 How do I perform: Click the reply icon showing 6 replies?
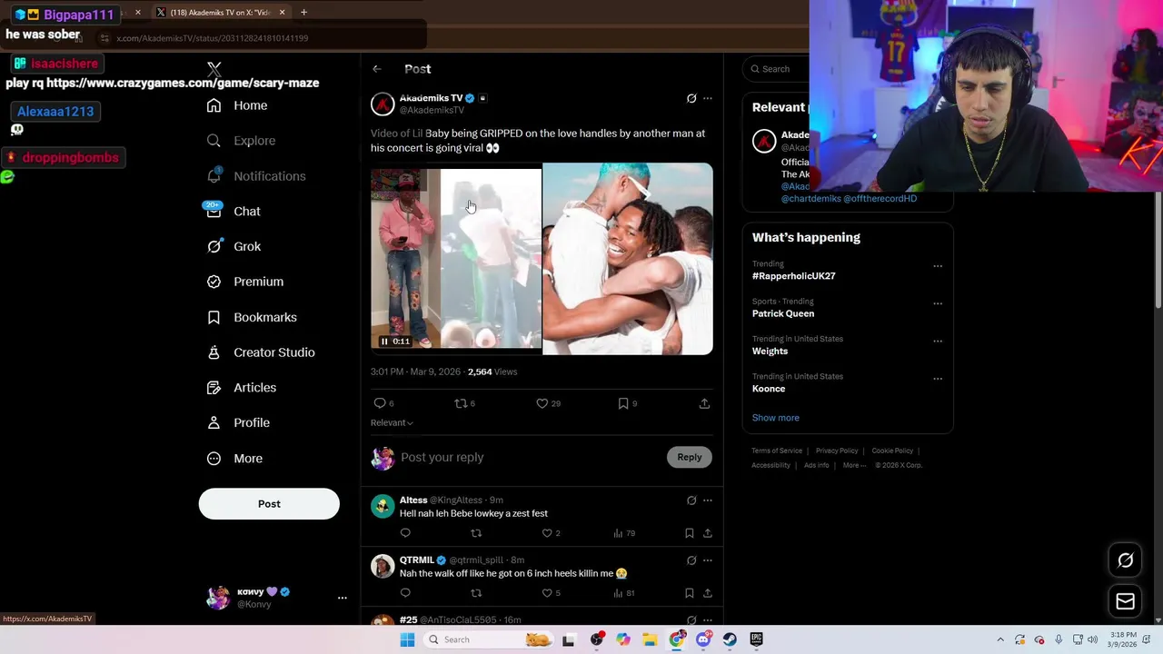(383, 403)
